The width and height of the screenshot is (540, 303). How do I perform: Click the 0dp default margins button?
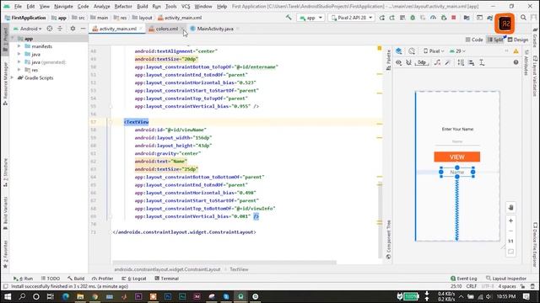coord(422,62)
